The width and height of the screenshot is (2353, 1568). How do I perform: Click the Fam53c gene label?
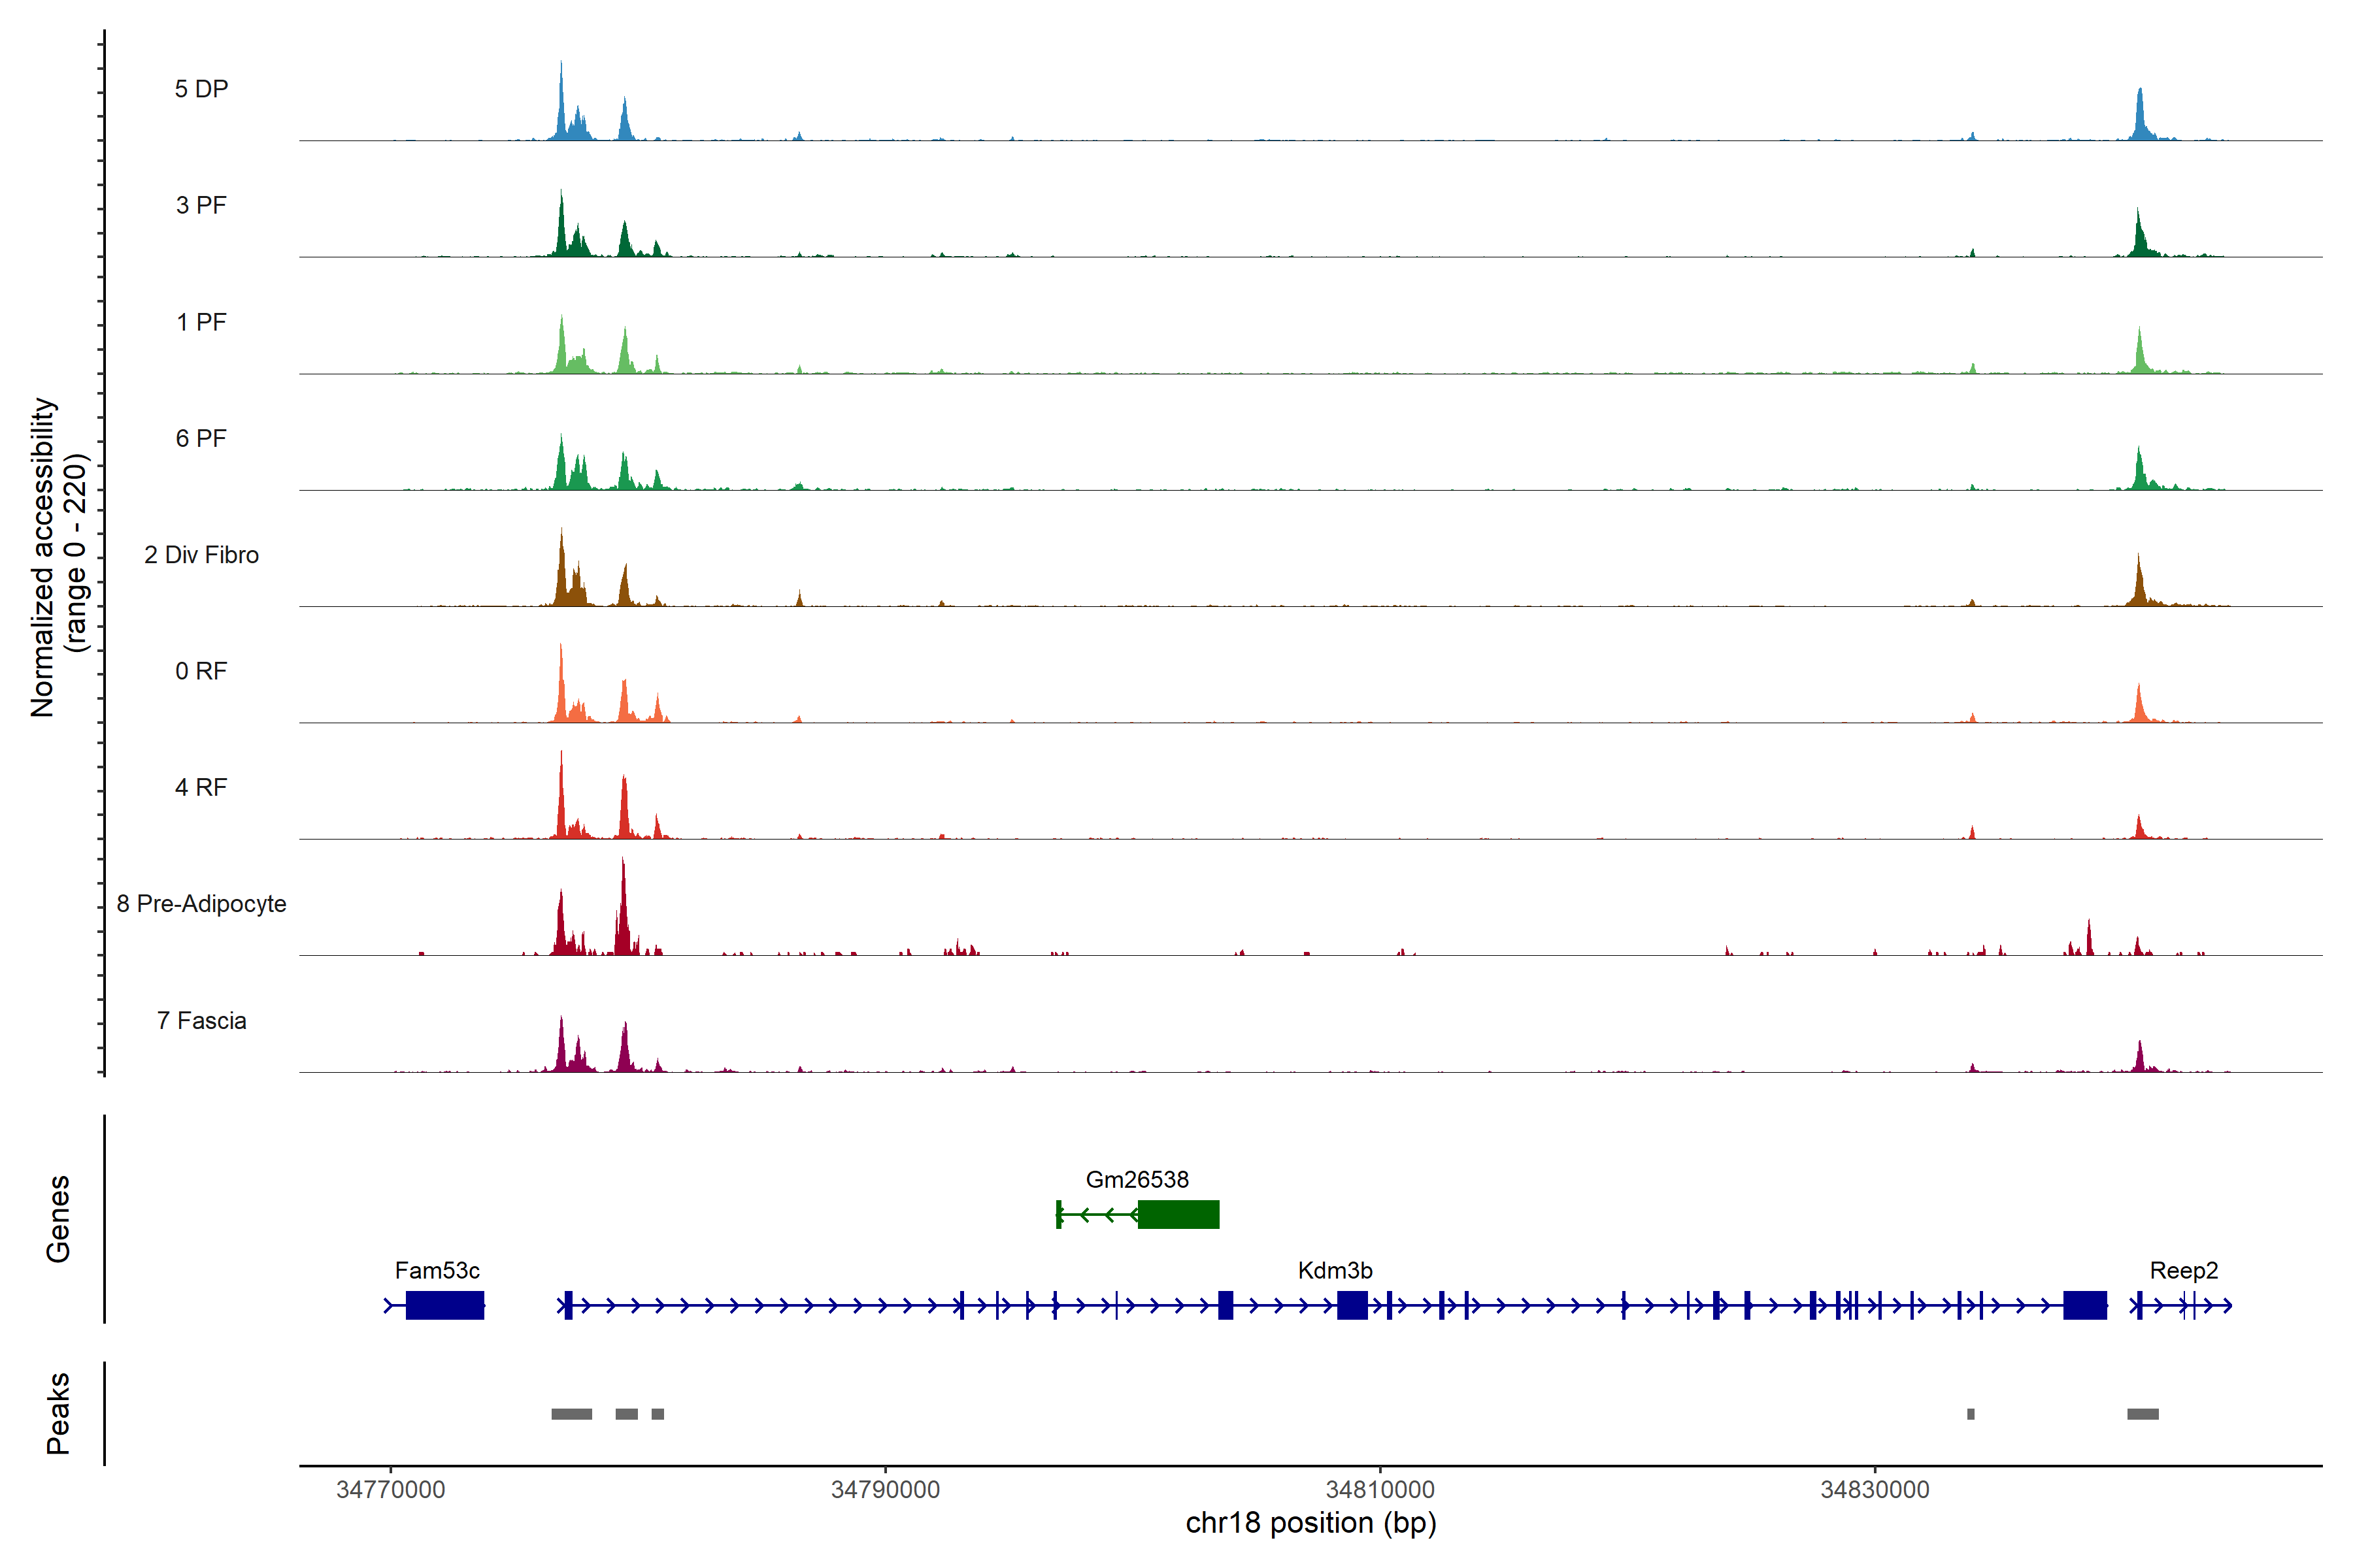pyautogui.click(x=437, y=1270)
